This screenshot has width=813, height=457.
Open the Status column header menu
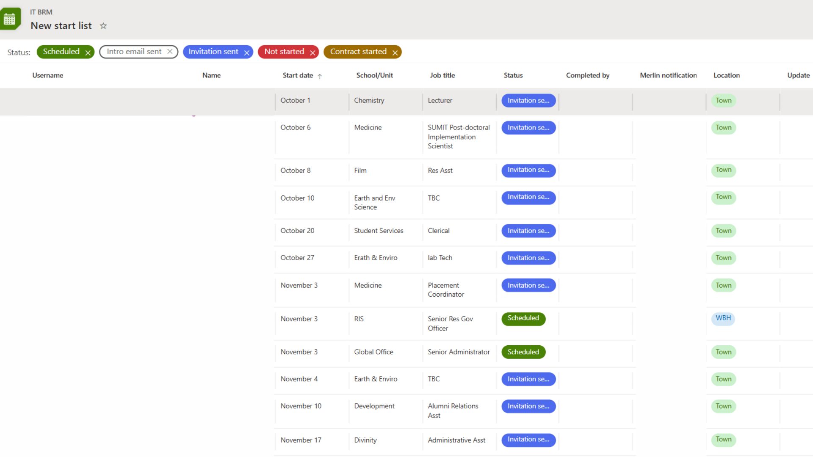(x=513, y=75)
